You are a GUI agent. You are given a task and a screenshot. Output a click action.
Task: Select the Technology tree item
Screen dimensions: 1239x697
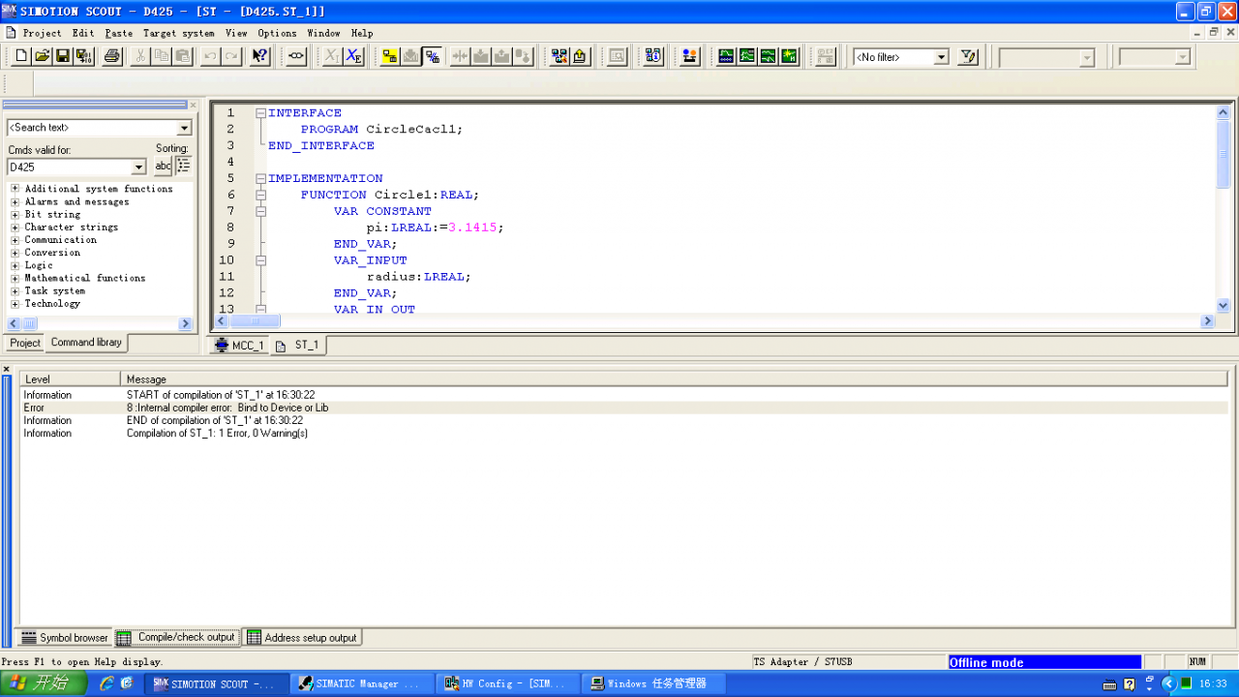click(55, 304)
